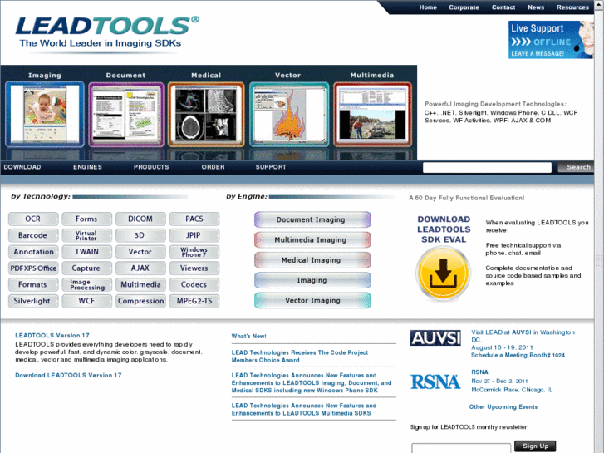Viewport: 604px width, 453px height.
Task: Select the Formats technology button
Action: point(33,285)
